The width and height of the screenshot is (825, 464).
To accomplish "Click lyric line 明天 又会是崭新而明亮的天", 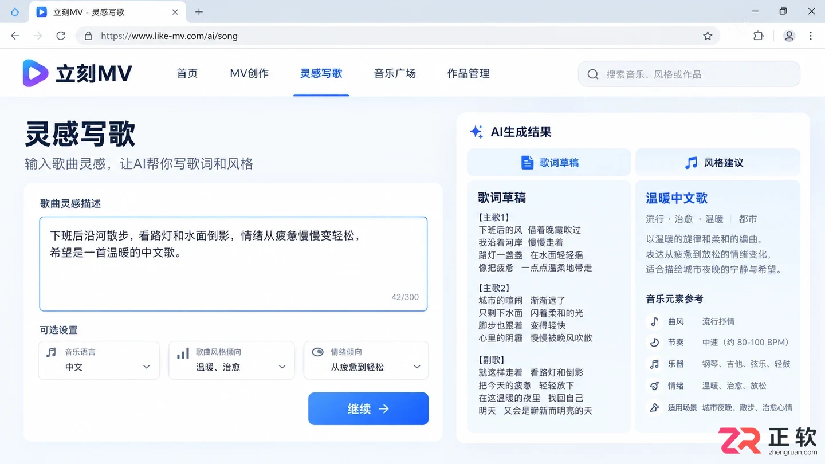I will point(535,410).
